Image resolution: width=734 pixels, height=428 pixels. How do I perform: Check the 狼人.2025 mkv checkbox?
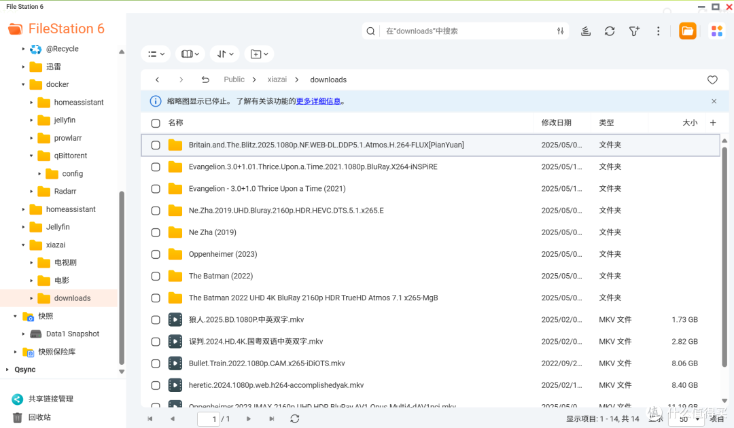click(x=156, y=320)
